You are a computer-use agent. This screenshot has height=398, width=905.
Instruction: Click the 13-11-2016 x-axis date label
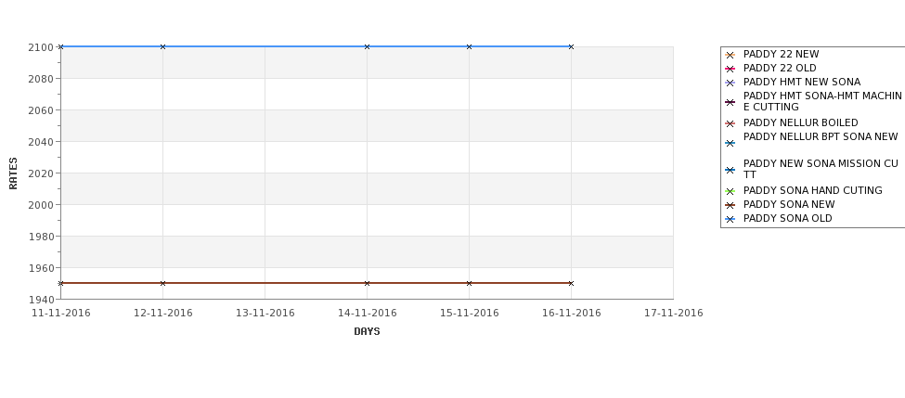(265, 313)
